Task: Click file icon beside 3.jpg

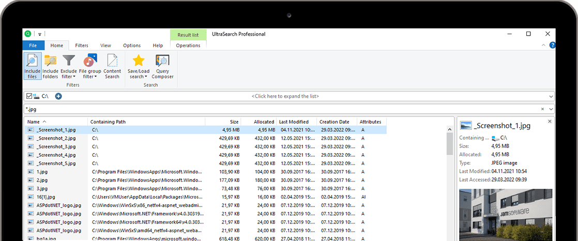Action: (31, 189)
